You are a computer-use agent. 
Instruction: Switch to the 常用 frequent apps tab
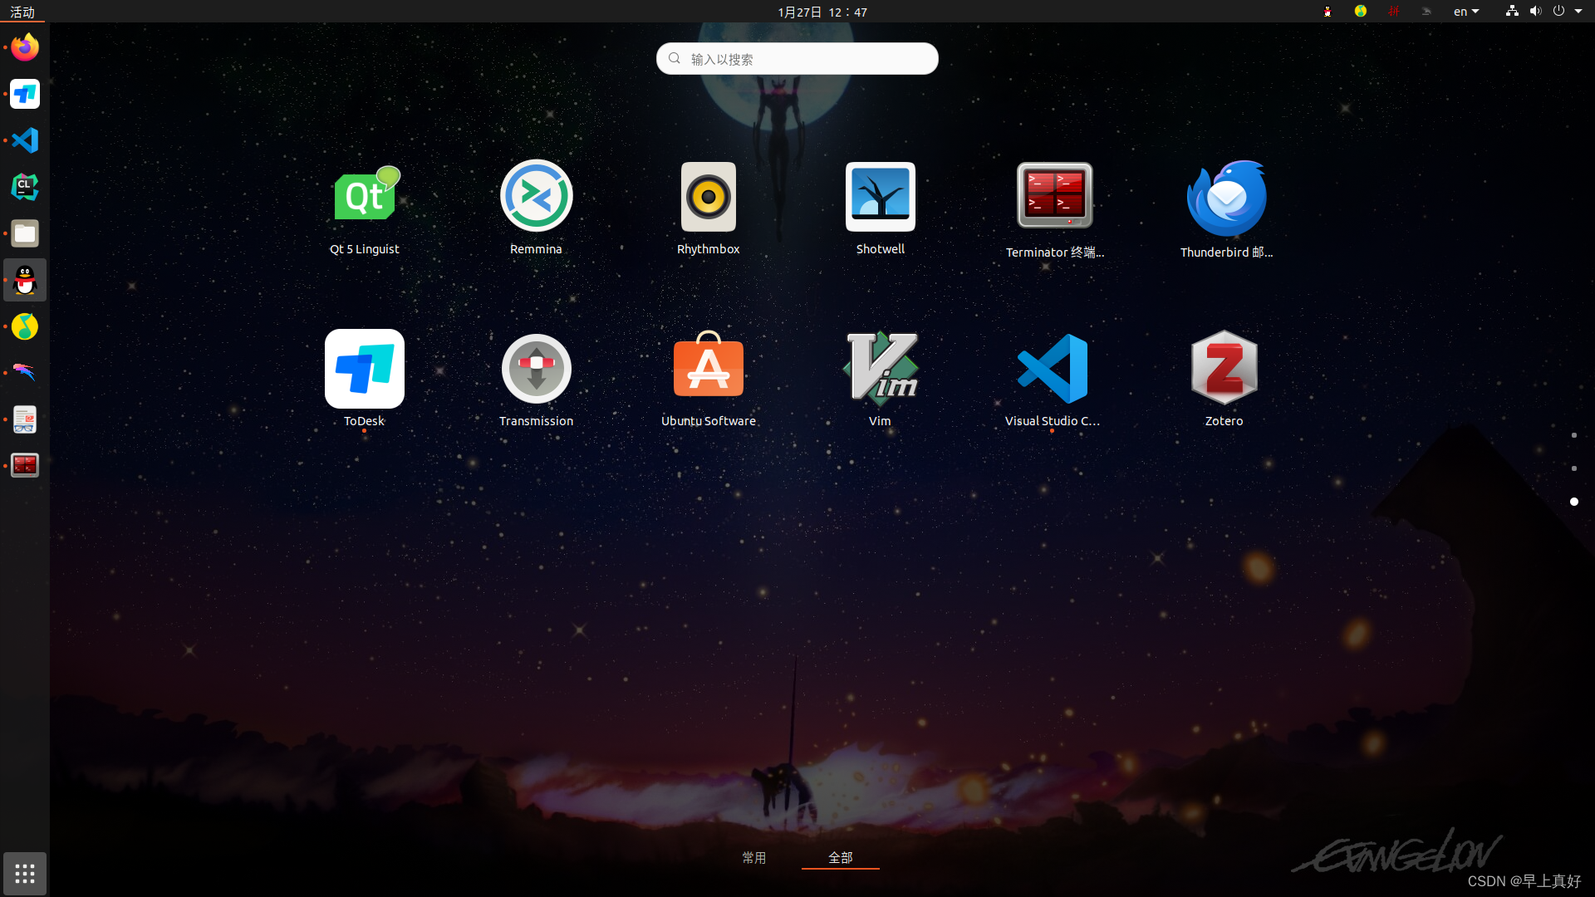tap(754, 857)
